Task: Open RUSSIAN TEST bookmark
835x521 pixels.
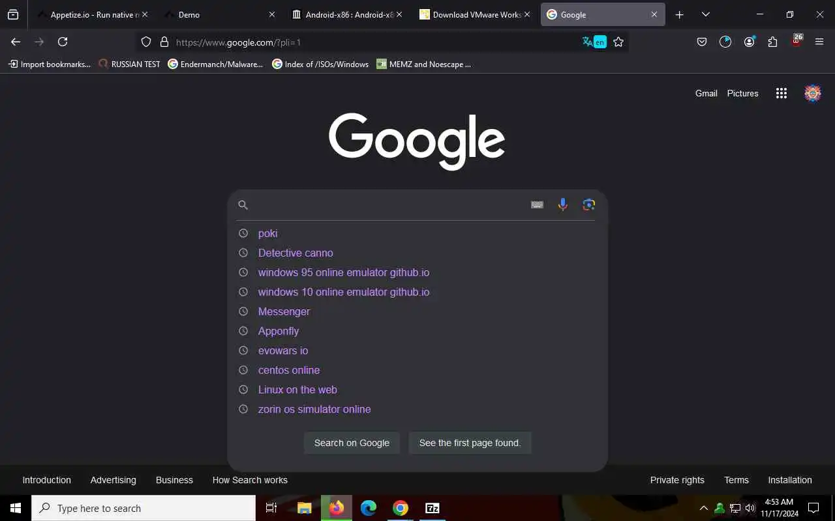Action: coord(129,64)
